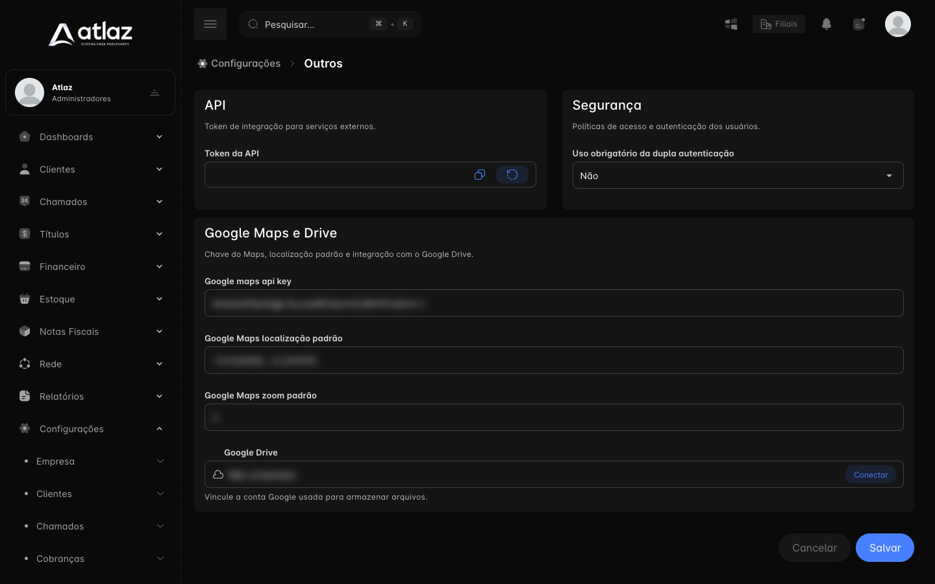This screenshot has width=935, height=584.
Task: Open the user avatar in the top right
Action: (898, 24)
